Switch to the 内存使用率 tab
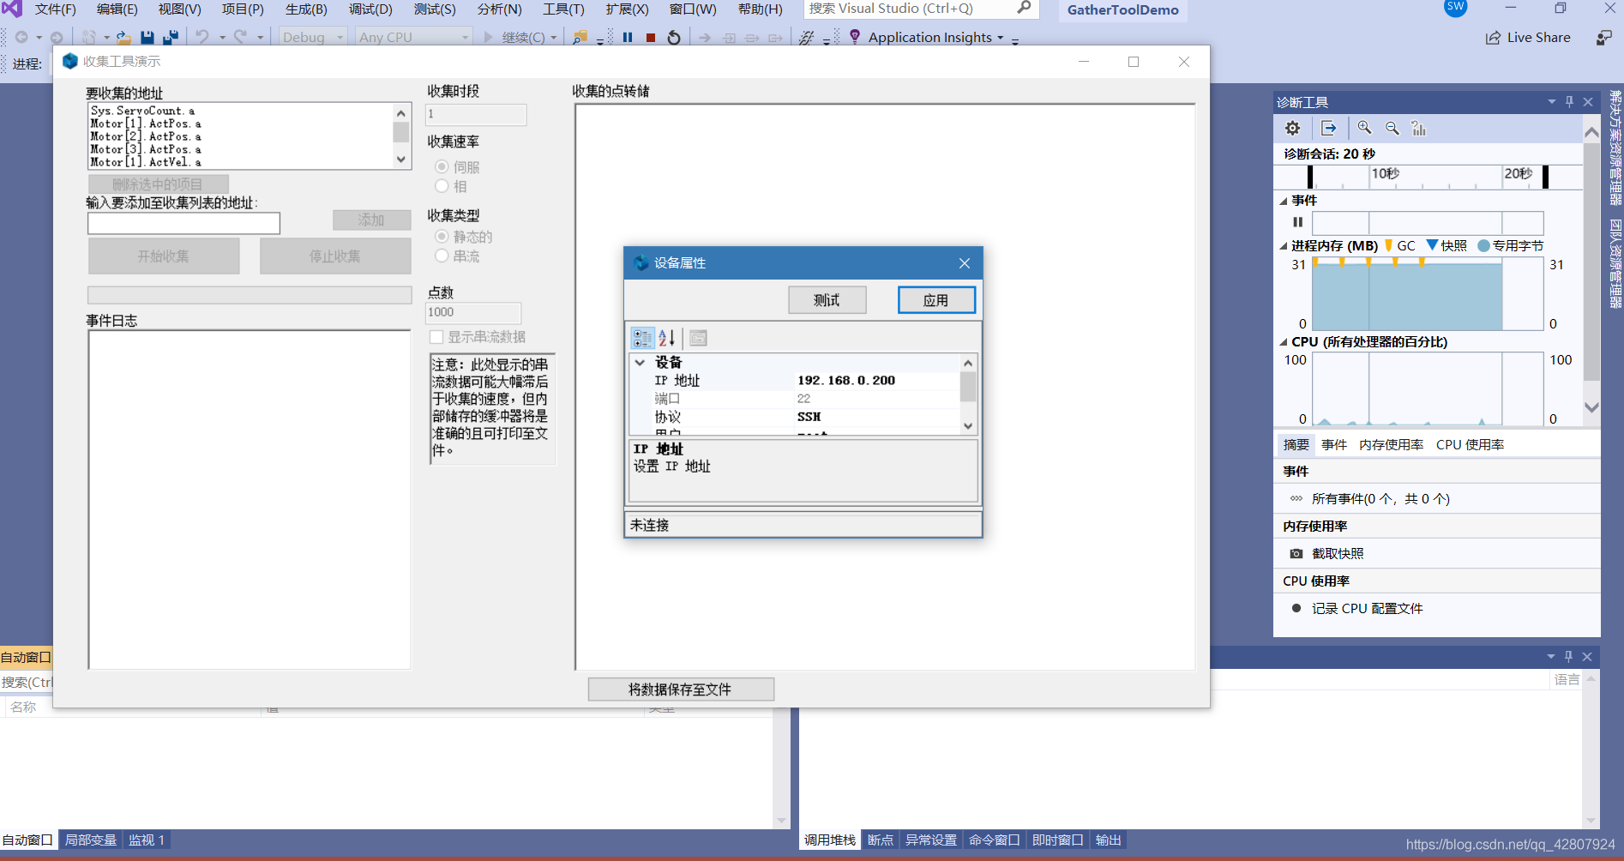Screen dimensions: 1624x861 (1391, 445)
